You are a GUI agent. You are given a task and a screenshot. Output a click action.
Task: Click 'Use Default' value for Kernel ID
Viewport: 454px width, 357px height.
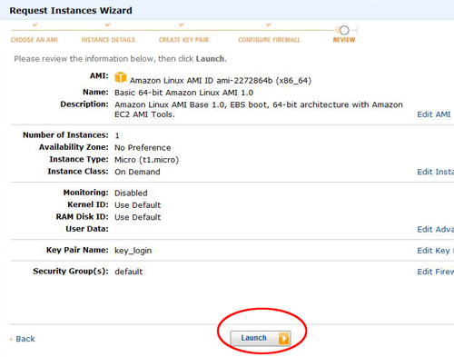tap(138, 205)
